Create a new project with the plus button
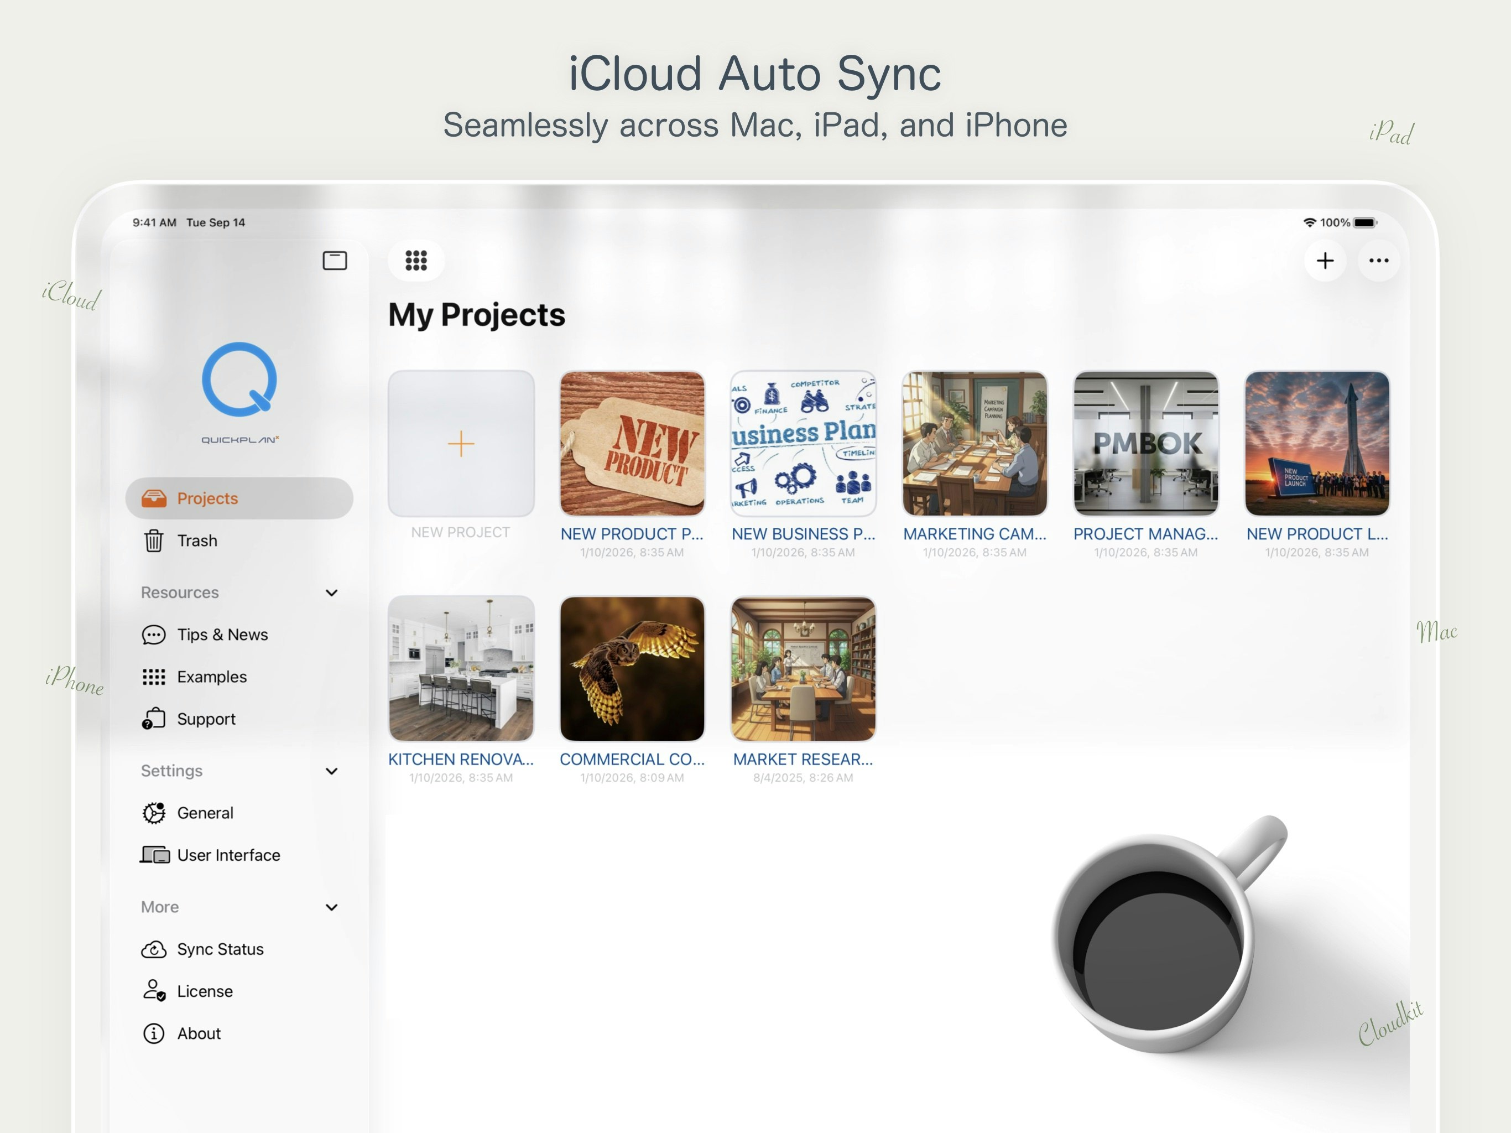This screenshot has height=1133, width=1511. (x=1325, y=261)
